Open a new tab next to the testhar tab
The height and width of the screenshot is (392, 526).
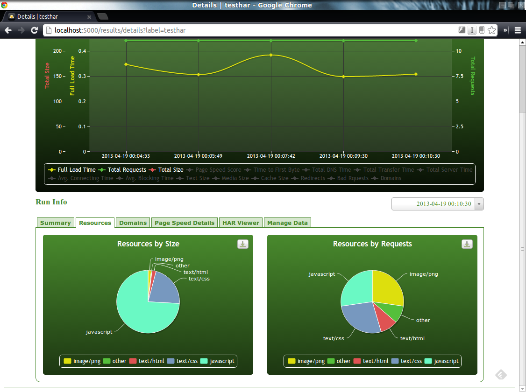pyautogui.click(x=102, y=16)
